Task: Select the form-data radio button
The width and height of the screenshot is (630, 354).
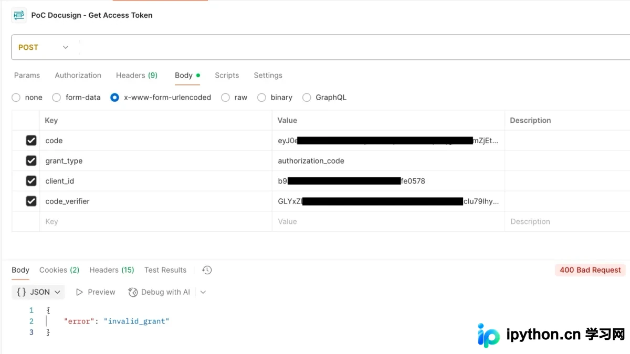Action: pyautogui.click(x=57, y=98)
